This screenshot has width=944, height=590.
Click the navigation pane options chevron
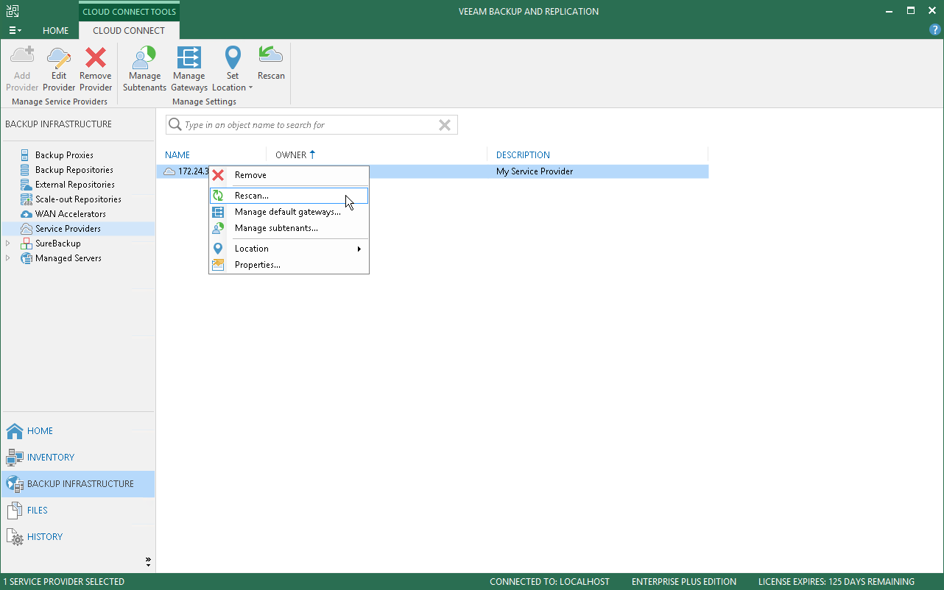click(x=148, y=562)
